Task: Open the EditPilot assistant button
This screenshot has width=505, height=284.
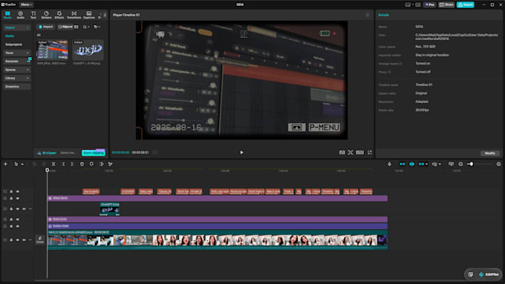Action: (x=489, y=274)
